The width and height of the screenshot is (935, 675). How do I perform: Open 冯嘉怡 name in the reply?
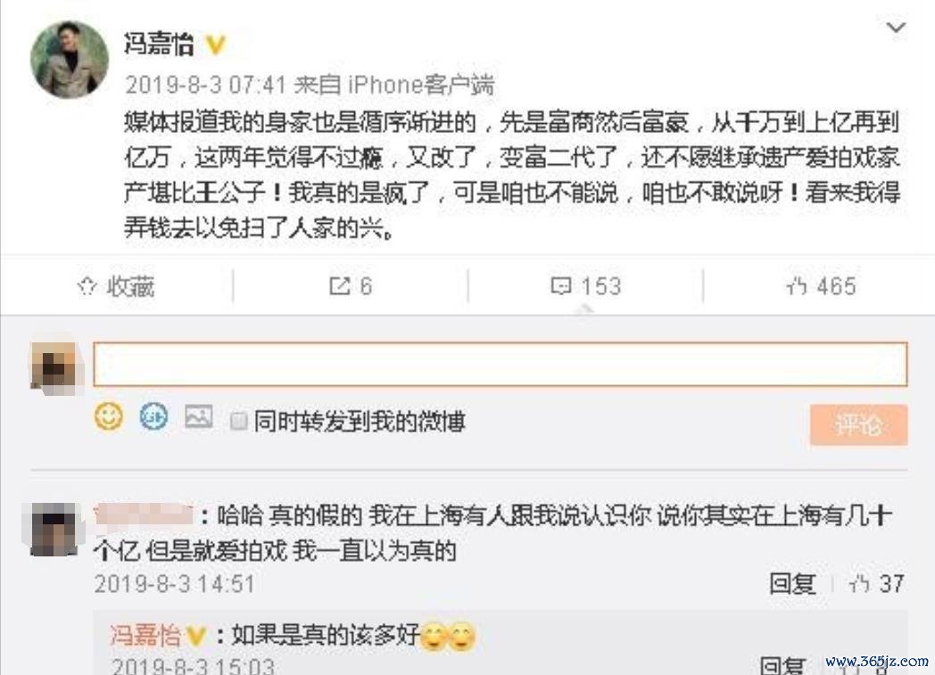pyautogui.click(x=145, y=635)
